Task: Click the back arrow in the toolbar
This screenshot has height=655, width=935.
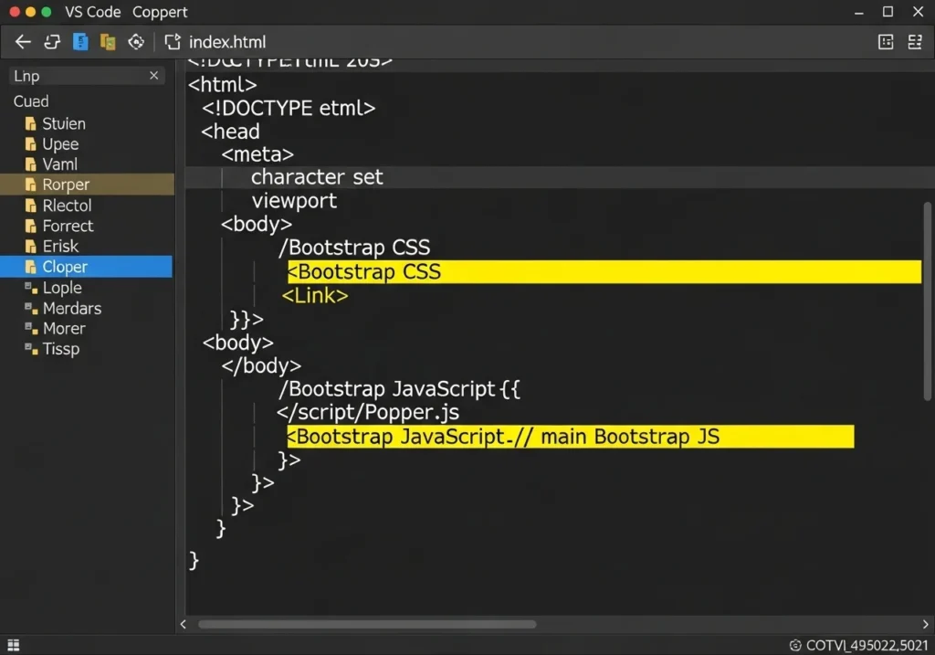Action: 23,42
